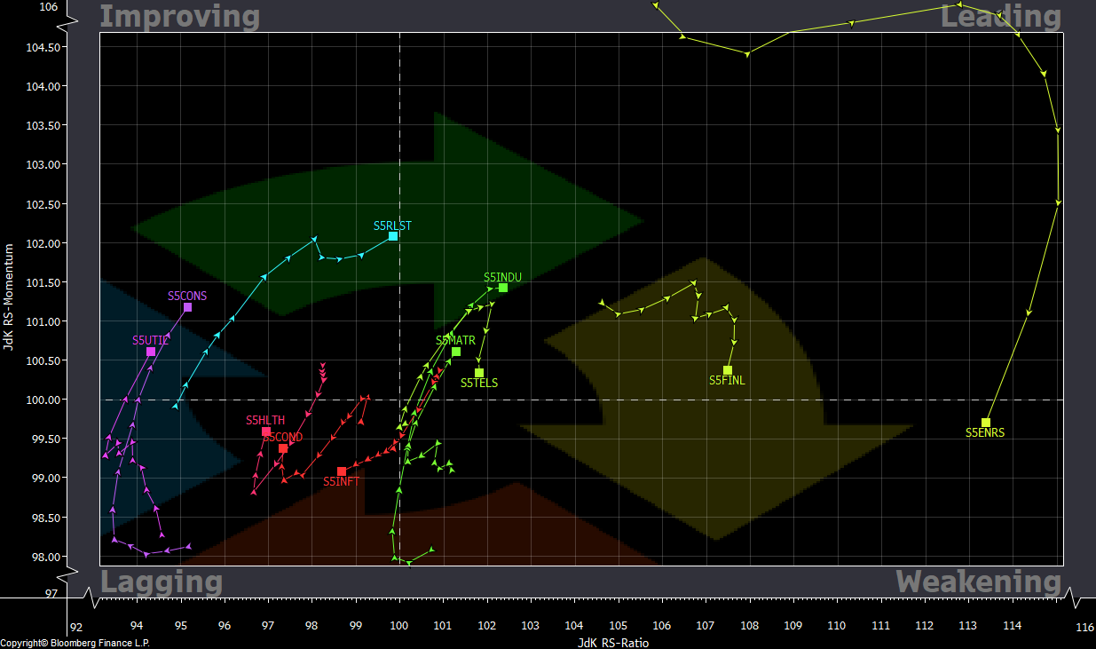This screenshot has width=1096, height=649.
Task: Click the JdK RS-Momentum axis title
Action: click(8, 297)
